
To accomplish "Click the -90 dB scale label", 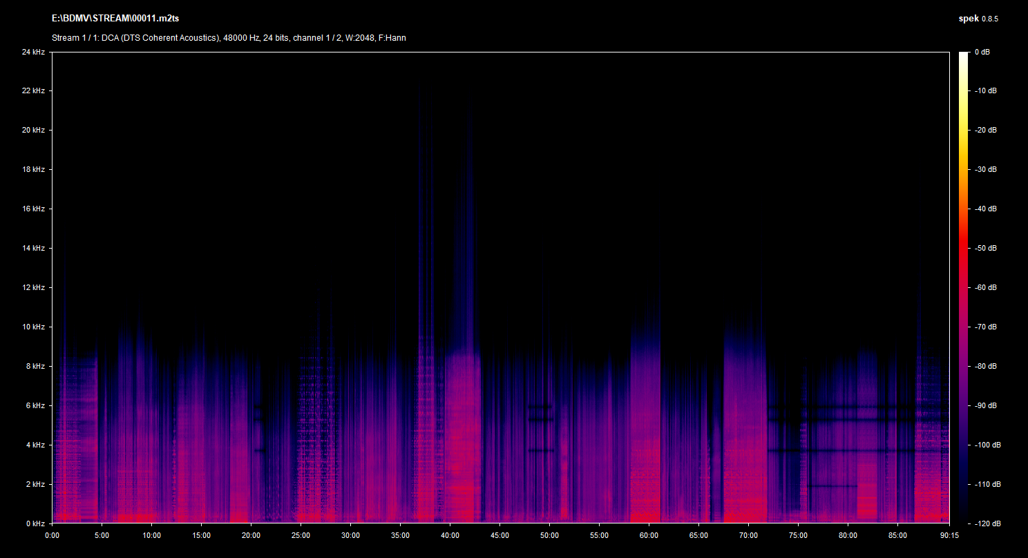I will click(984, 405).
